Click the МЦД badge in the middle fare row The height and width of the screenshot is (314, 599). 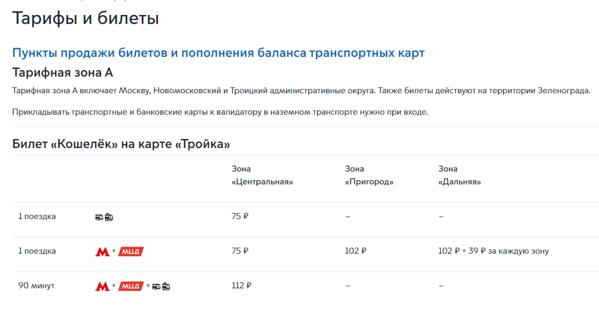(x=131, y=251)
